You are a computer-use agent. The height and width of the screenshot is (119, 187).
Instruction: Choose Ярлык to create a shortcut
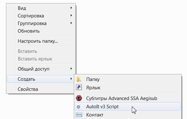[128, 88]
